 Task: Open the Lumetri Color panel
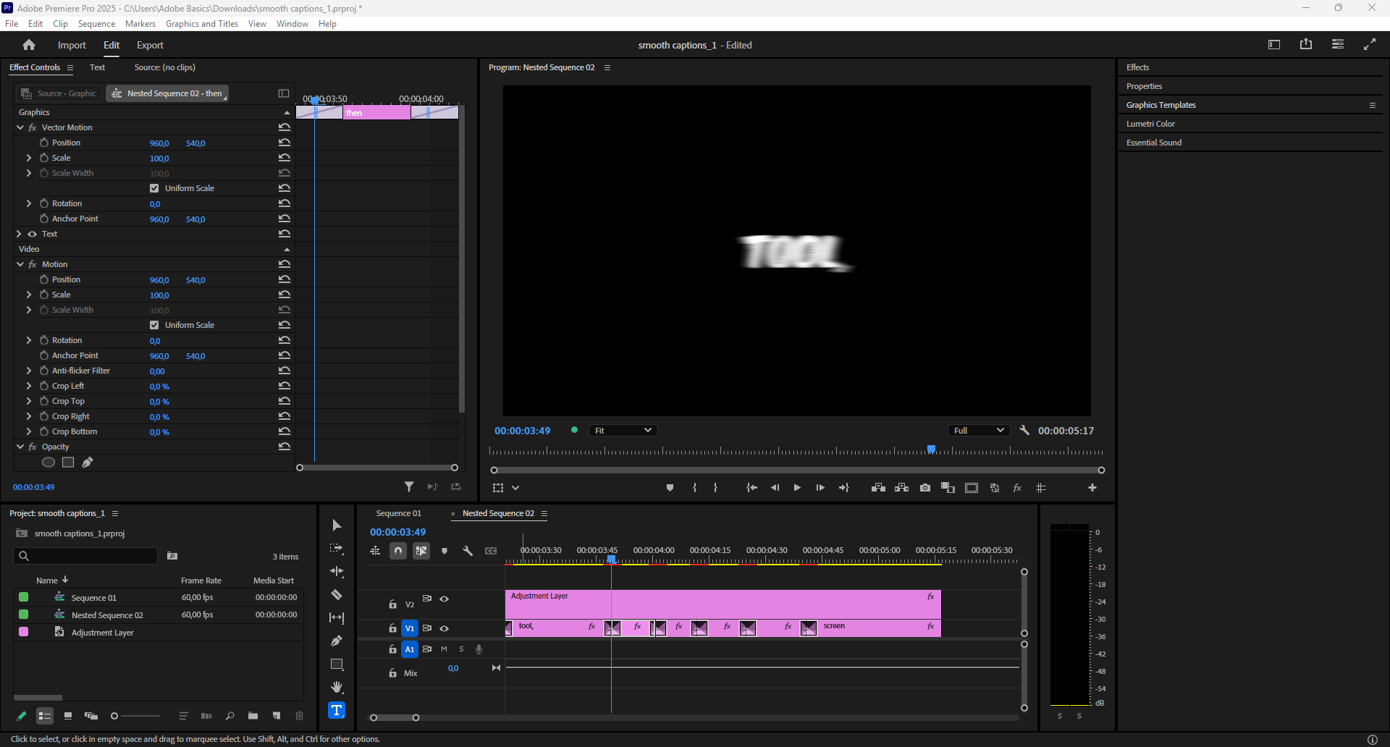[1150, 124]
